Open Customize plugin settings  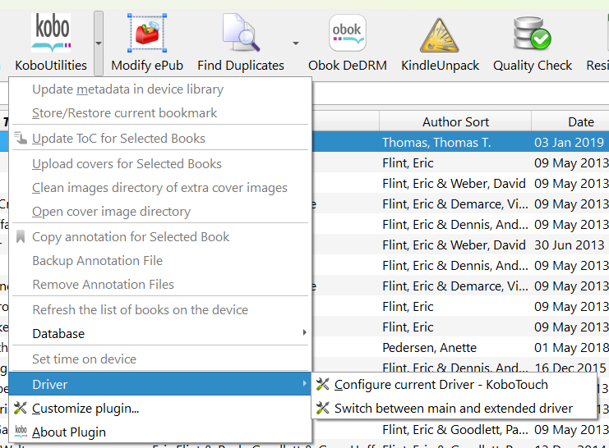tap(85, 408)
